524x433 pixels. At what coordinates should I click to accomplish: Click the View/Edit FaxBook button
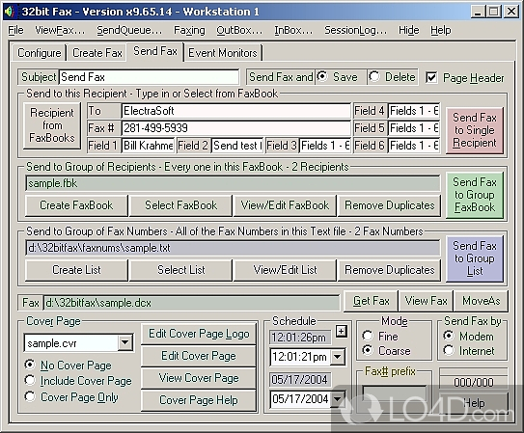(285, 205)
